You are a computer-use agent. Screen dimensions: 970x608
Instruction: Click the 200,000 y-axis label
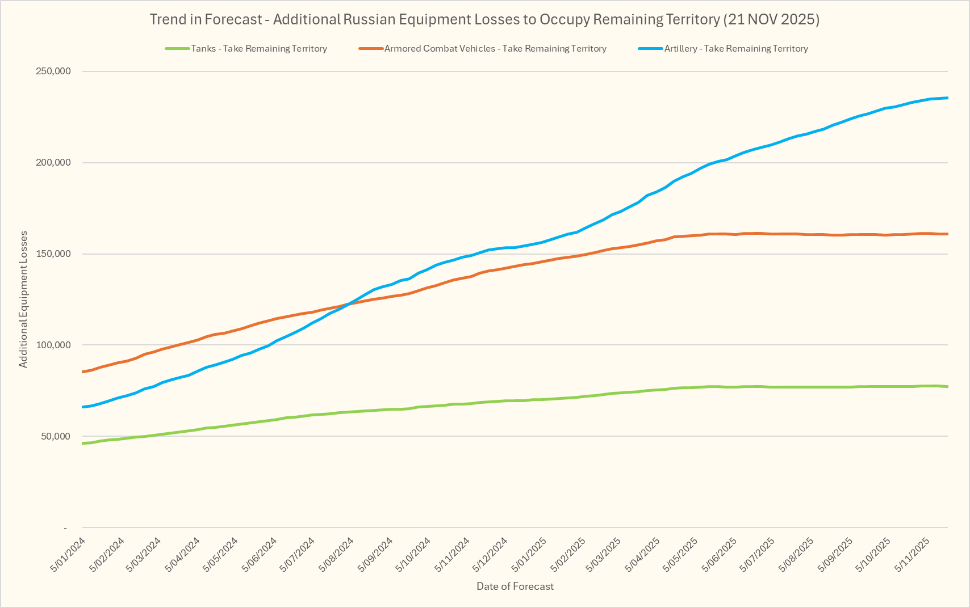[52, 163]
